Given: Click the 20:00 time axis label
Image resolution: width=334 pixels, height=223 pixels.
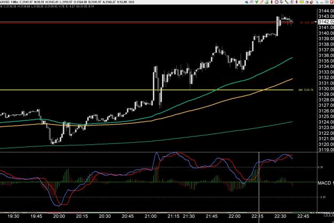Looking at the screenshot, I should click(x=59, y=216).
